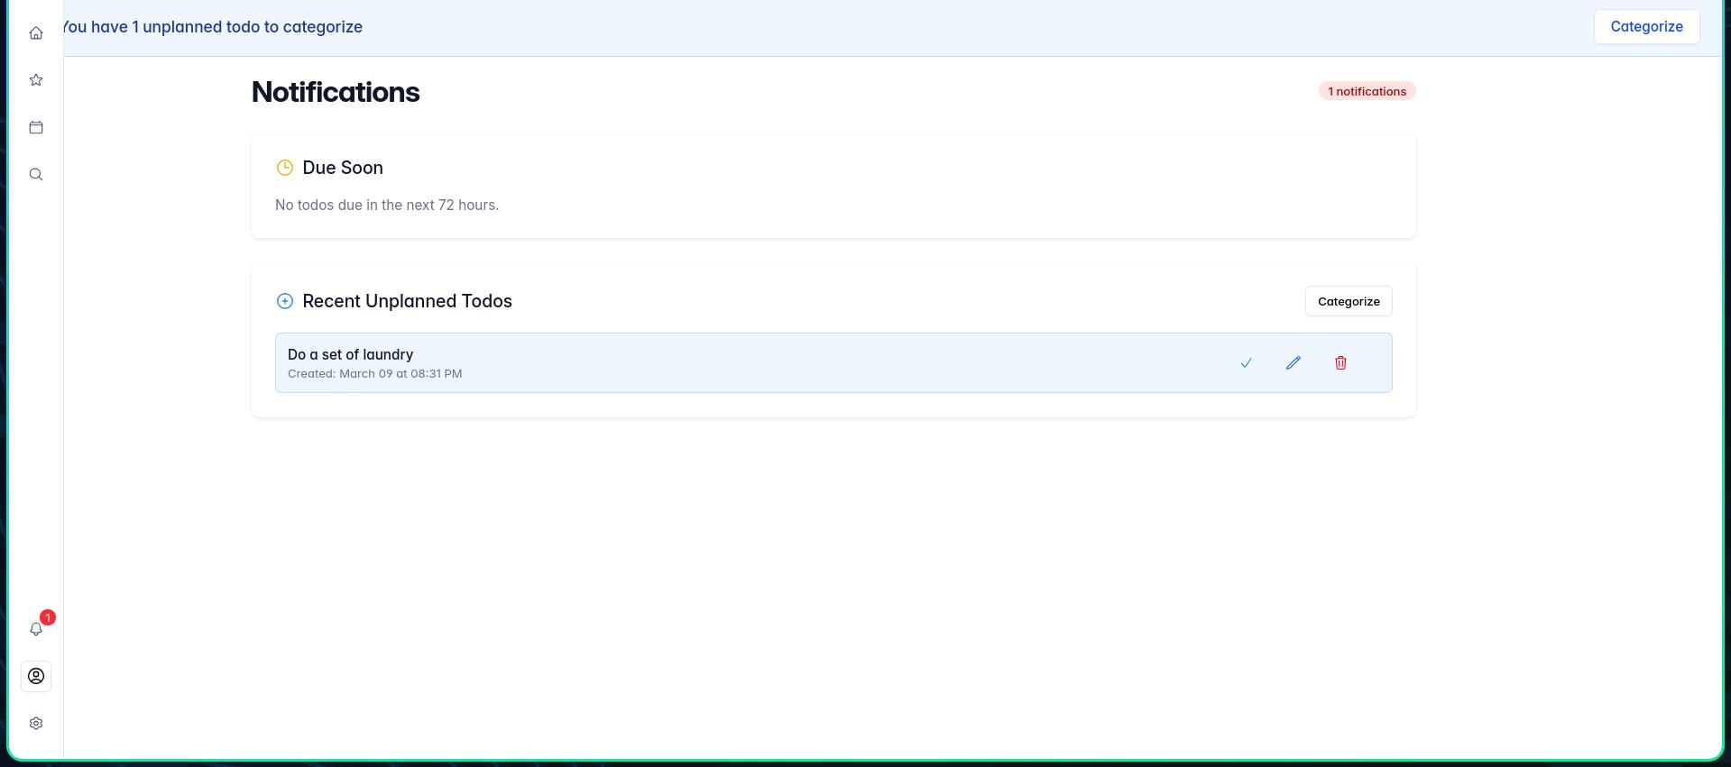Click Categorize in the top banner

pos(1646,26)
